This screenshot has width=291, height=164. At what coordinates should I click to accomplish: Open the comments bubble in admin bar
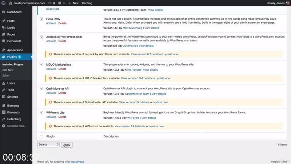pos(60,3)
